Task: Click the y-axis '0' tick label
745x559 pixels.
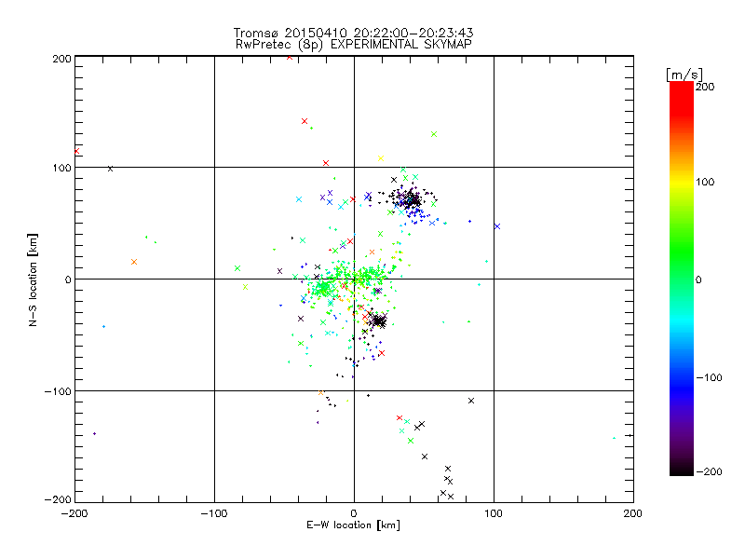Action: 67,279
